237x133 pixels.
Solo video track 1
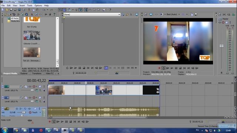pos(44,86)
